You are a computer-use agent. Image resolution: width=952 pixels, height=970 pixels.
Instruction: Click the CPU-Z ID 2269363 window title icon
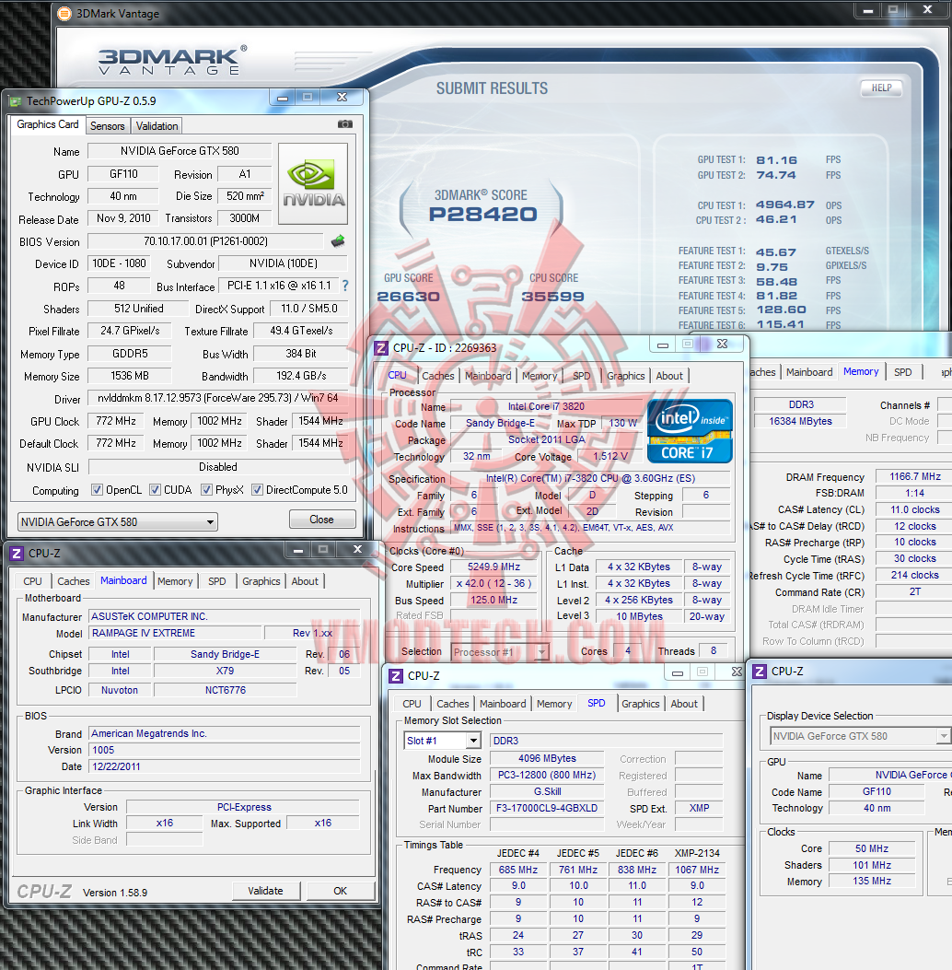381,348
